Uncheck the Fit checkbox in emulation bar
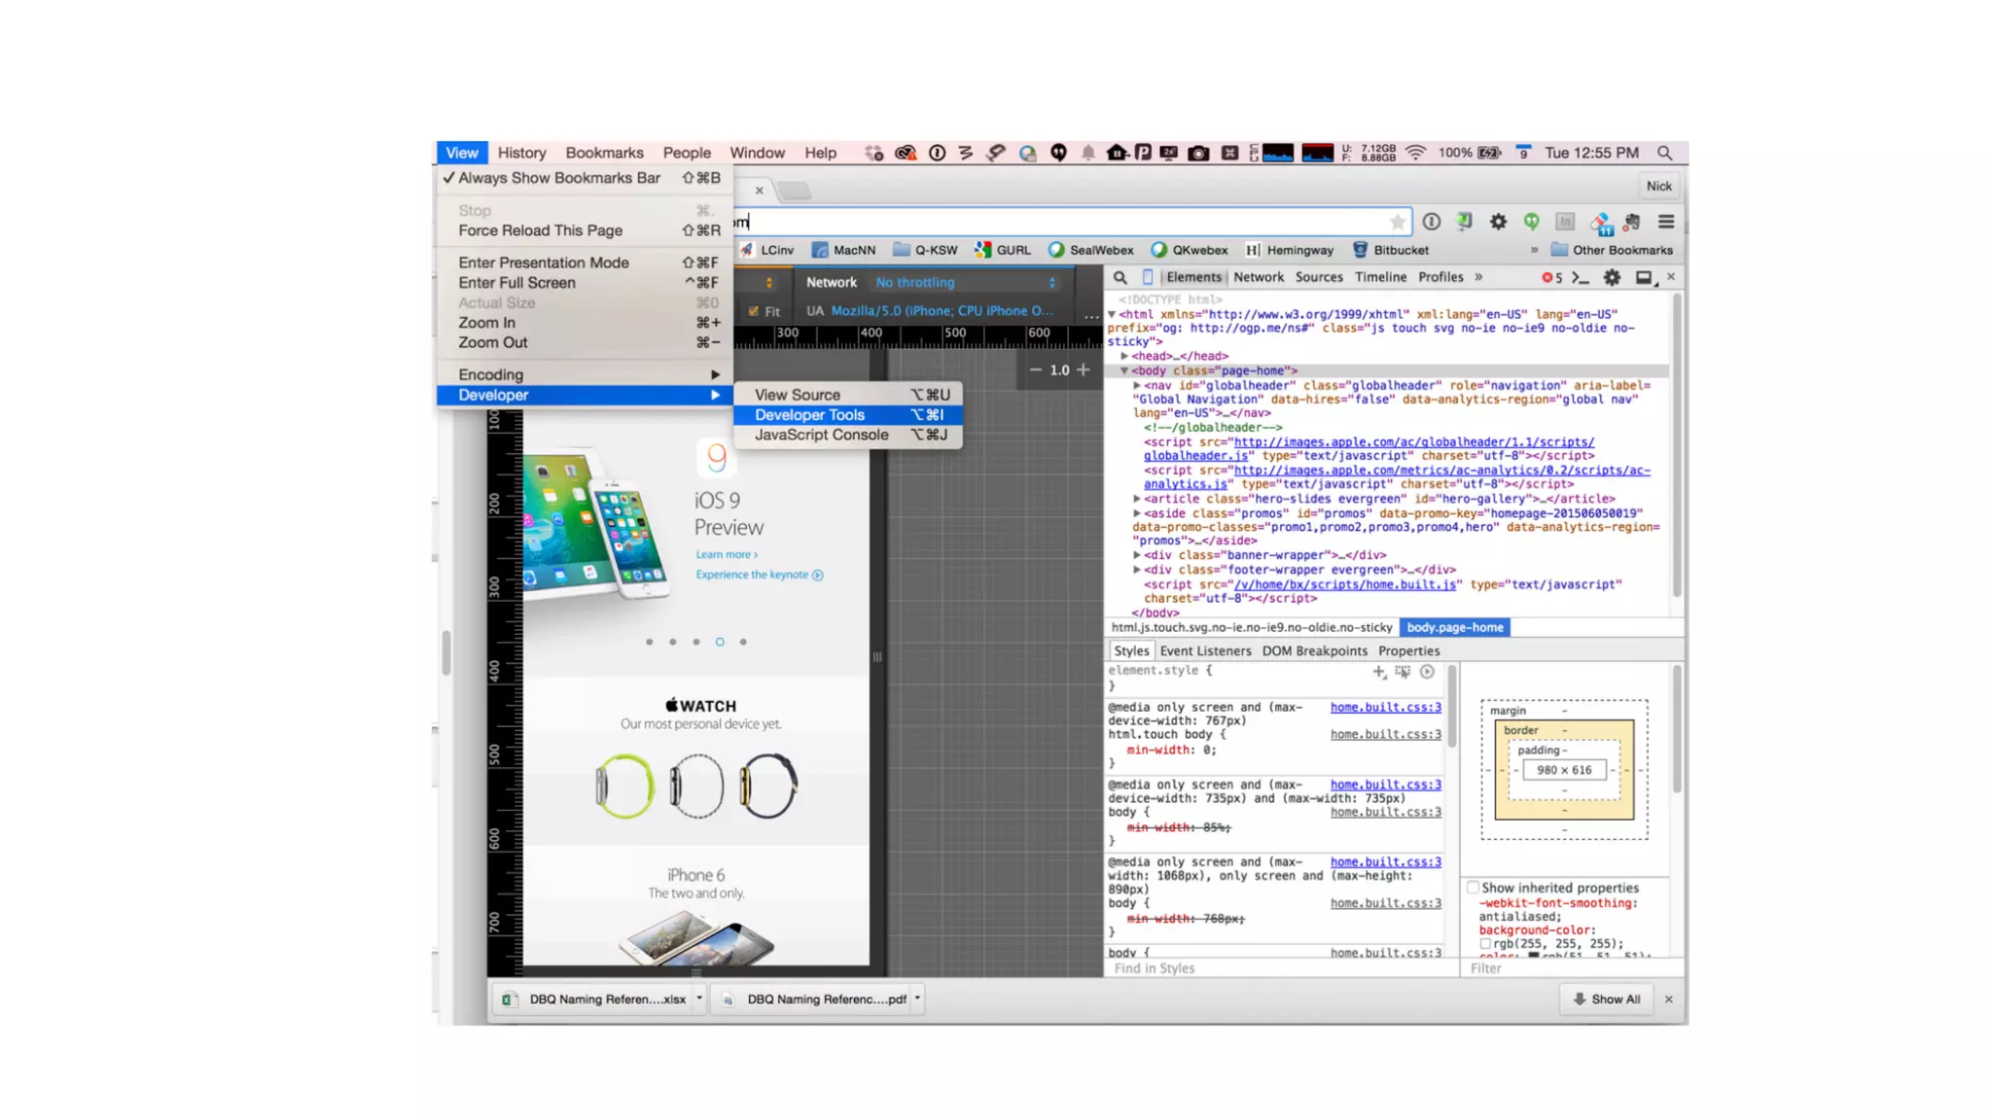The width and height of the screenshot is (1992, 1120). (x=753, y=311)
